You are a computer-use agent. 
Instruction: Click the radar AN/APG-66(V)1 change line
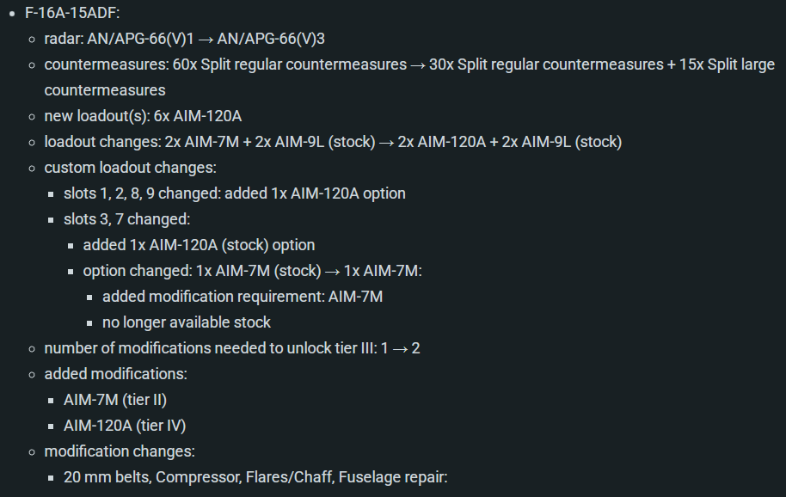[185, 39]
